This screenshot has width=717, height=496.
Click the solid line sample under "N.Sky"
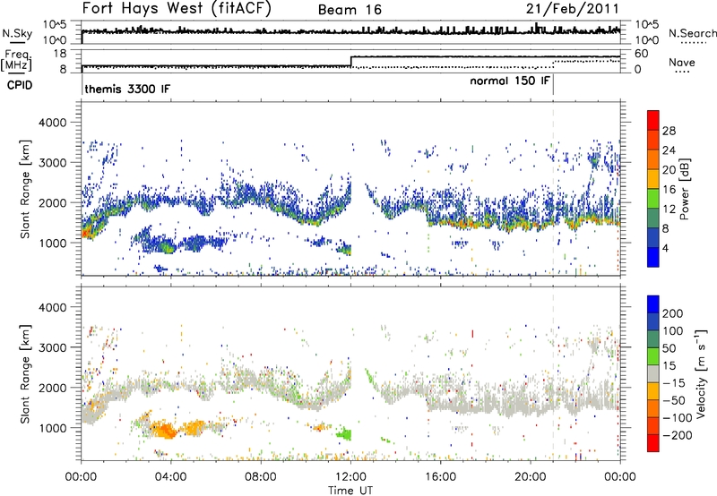point(17,43)
